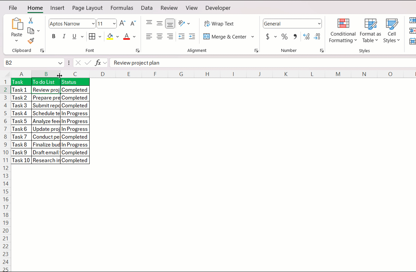Screen dimensions: 416x272
Task: Open the General number format dropdown
Action: [319, 23]
